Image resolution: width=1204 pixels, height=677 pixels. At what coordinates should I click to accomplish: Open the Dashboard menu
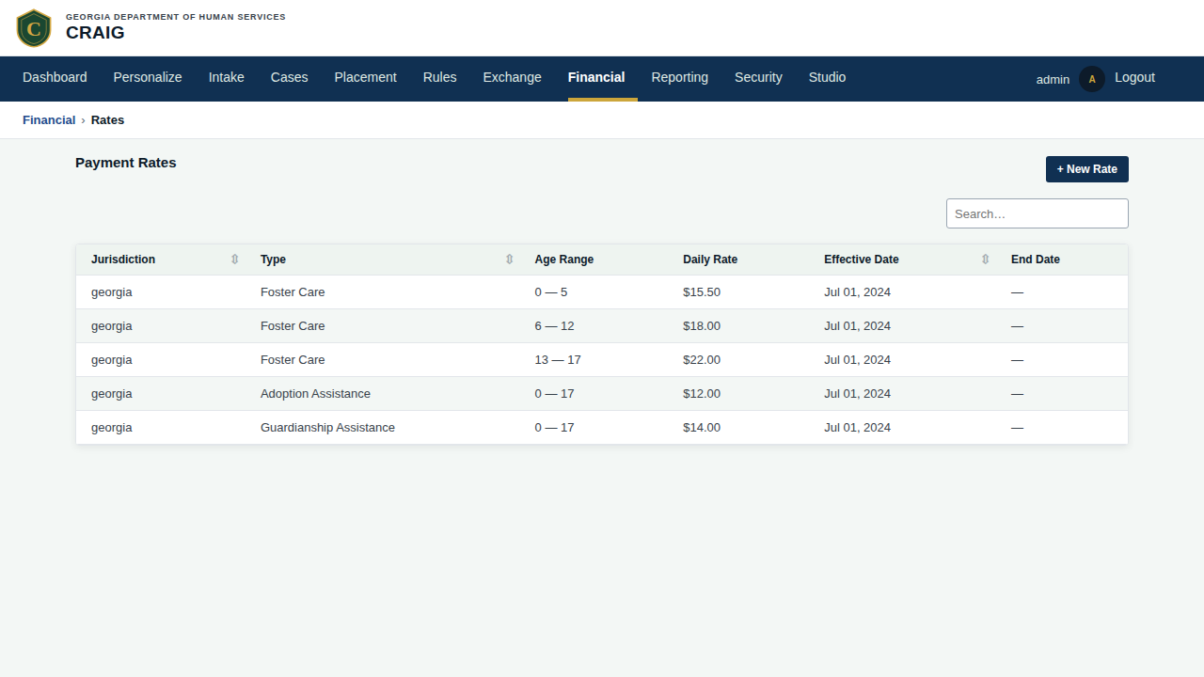[x=55, y=77]
